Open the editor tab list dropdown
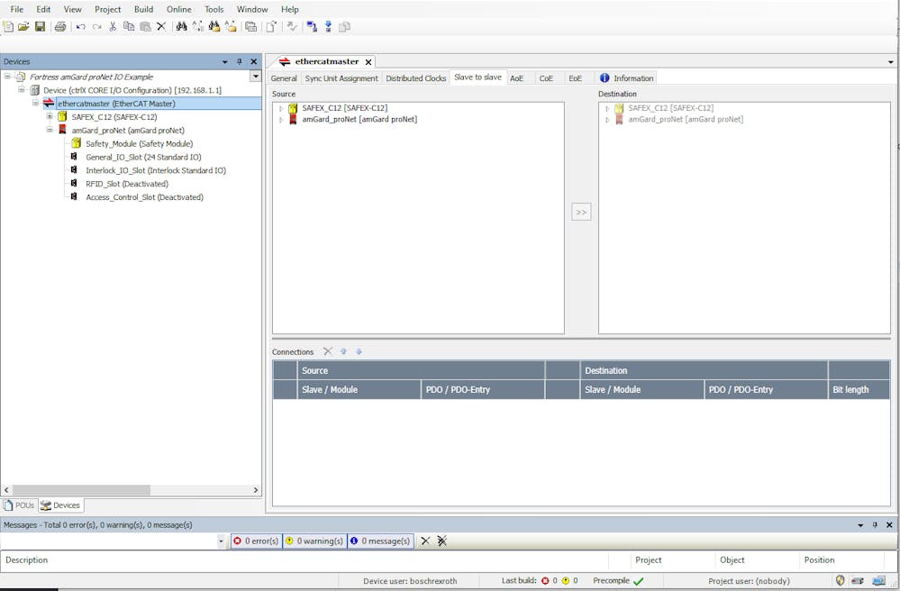Image resolution: width=900 pixels, height=591 pixels. pos(890,62)
